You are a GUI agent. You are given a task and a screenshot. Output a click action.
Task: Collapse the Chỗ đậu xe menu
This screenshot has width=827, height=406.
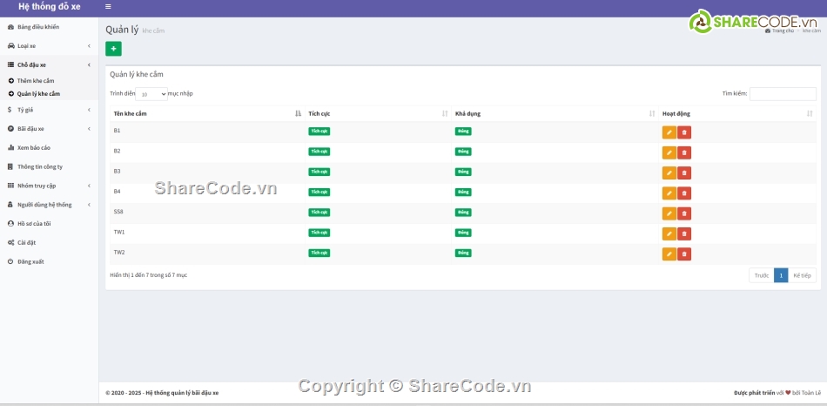[x=49, y=65]
